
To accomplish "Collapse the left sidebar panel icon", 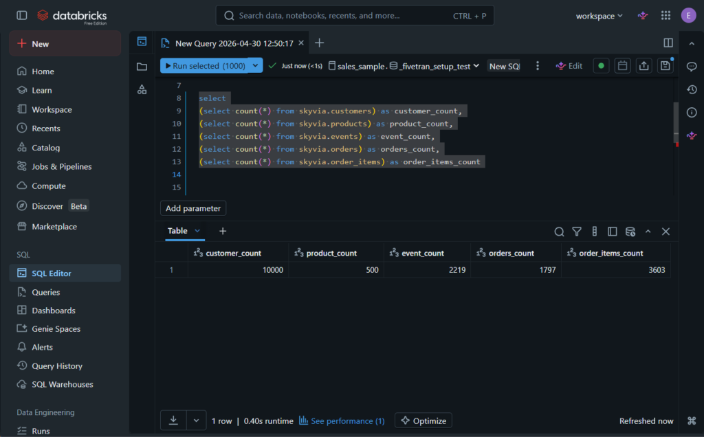I will 21,15.
